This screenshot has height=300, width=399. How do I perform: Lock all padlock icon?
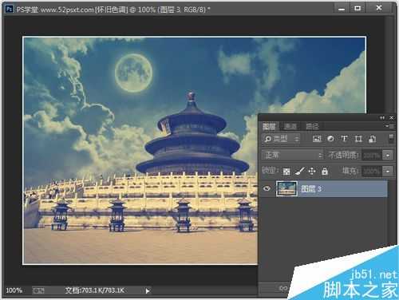coord(325,171)
